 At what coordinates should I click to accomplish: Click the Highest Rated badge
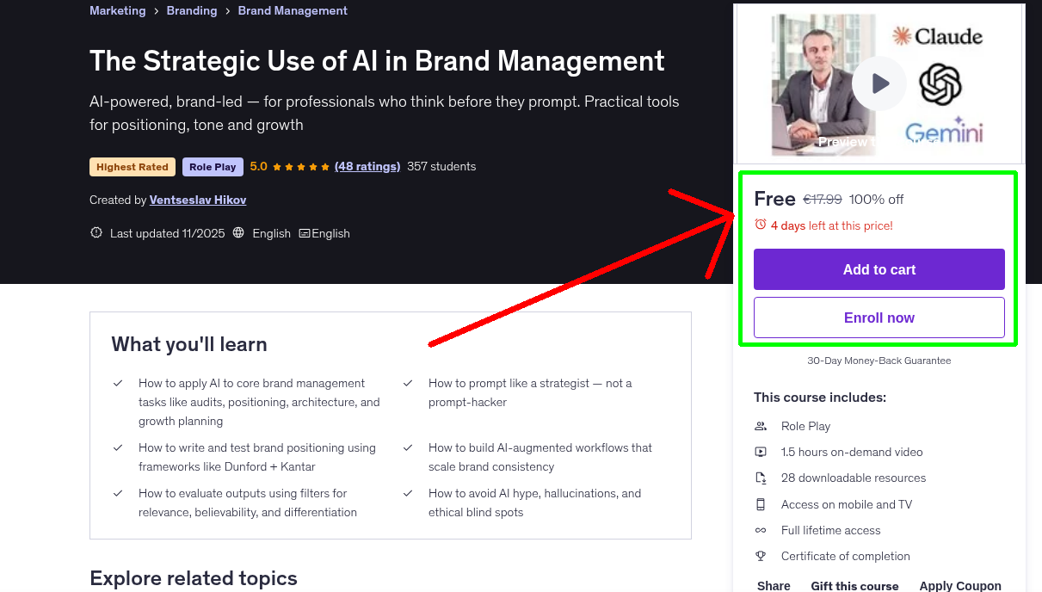pyautogui.click(x=132, y=166)
